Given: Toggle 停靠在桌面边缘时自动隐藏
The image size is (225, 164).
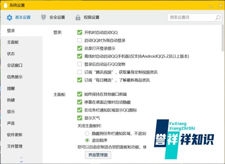Looking at the screenshot, I should tap(79, 102).
